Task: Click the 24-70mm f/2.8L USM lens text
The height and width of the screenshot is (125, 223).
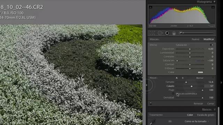Action: click(x=18, y=18)
